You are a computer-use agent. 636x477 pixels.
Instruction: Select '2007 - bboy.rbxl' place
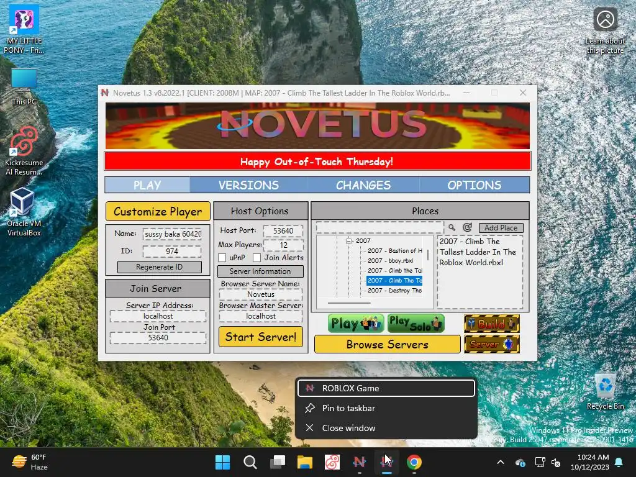390,261
